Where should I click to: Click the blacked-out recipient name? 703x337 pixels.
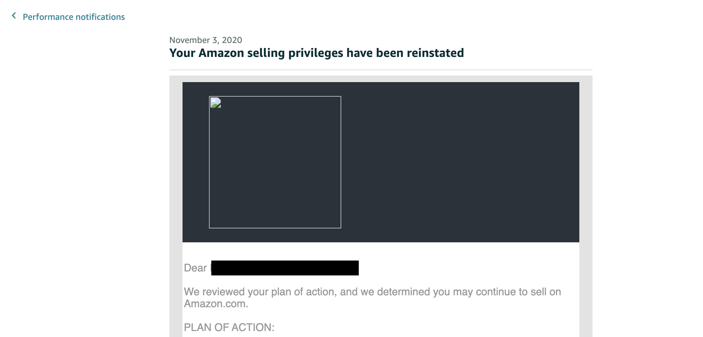tap(285, 268)
